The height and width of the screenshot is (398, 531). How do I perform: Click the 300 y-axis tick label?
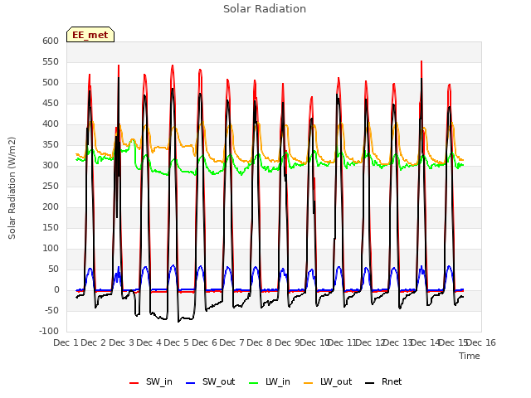51,166
